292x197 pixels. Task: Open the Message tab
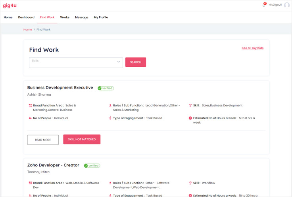point(82,17)
